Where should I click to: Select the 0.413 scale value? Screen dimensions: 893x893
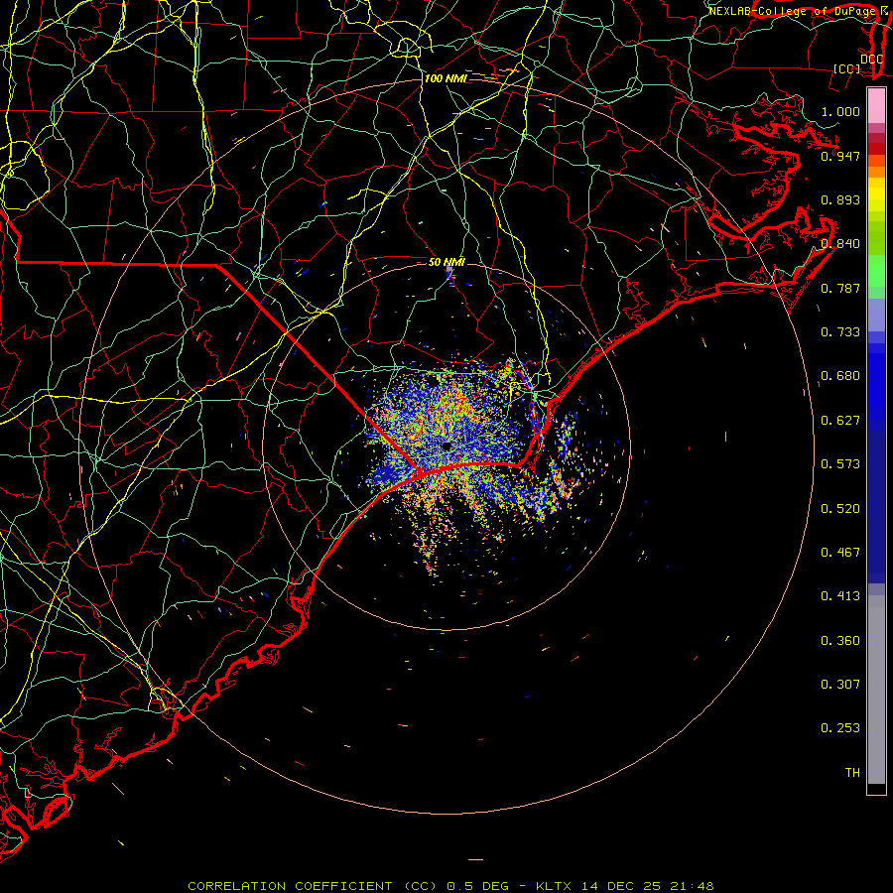coord(840,596)
